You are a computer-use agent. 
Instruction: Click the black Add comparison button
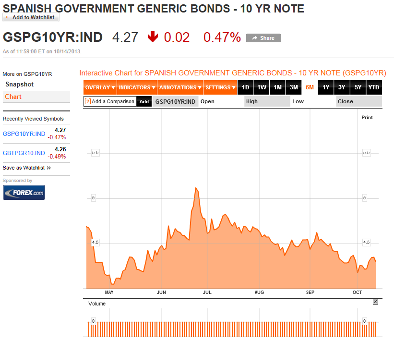(x=144, y=101)
